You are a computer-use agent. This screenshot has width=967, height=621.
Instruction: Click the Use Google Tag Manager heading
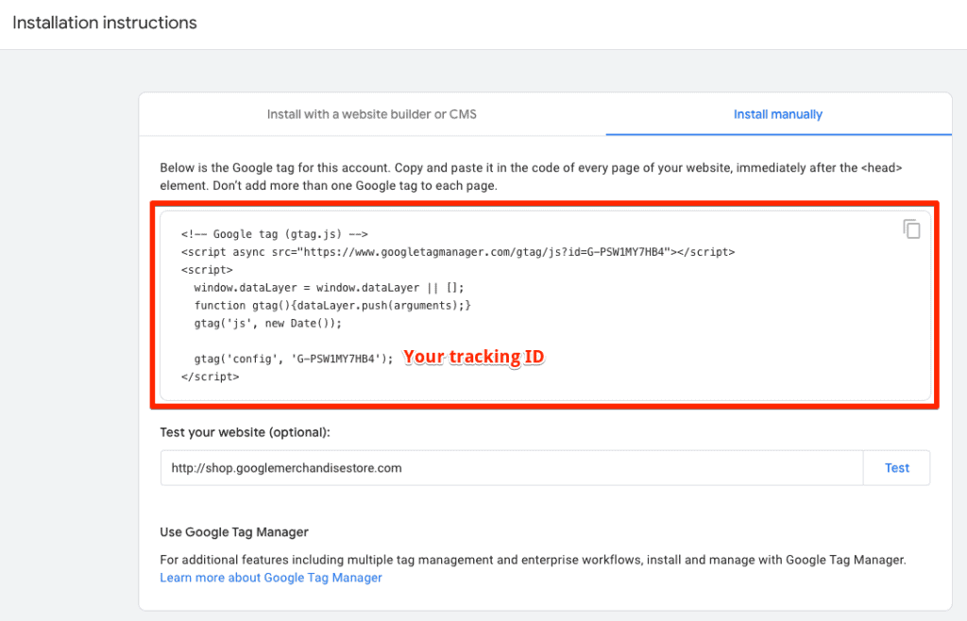[x=234, y=531]
